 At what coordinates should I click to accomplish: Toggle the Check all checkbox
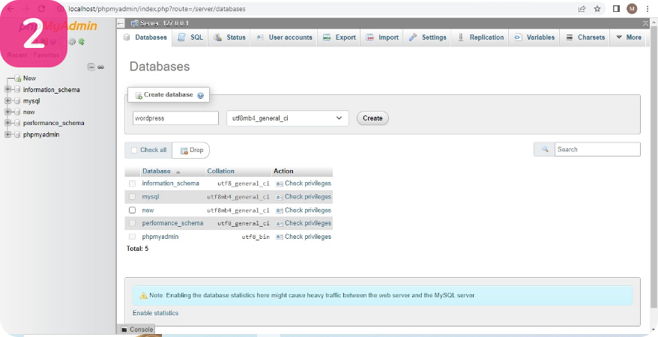tap(134, 150)
